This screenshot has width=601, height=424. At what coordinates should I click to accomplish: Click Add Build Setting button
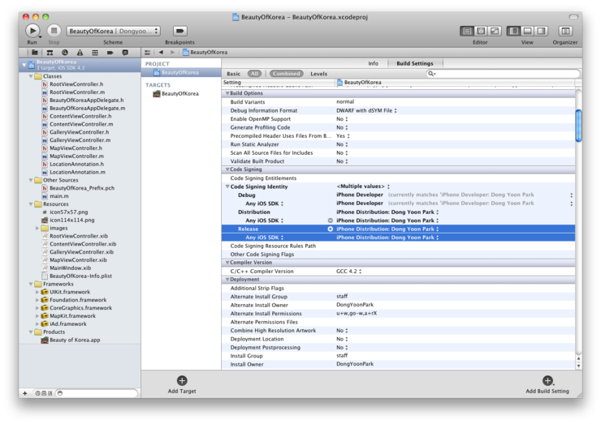(x=547, y=384)
